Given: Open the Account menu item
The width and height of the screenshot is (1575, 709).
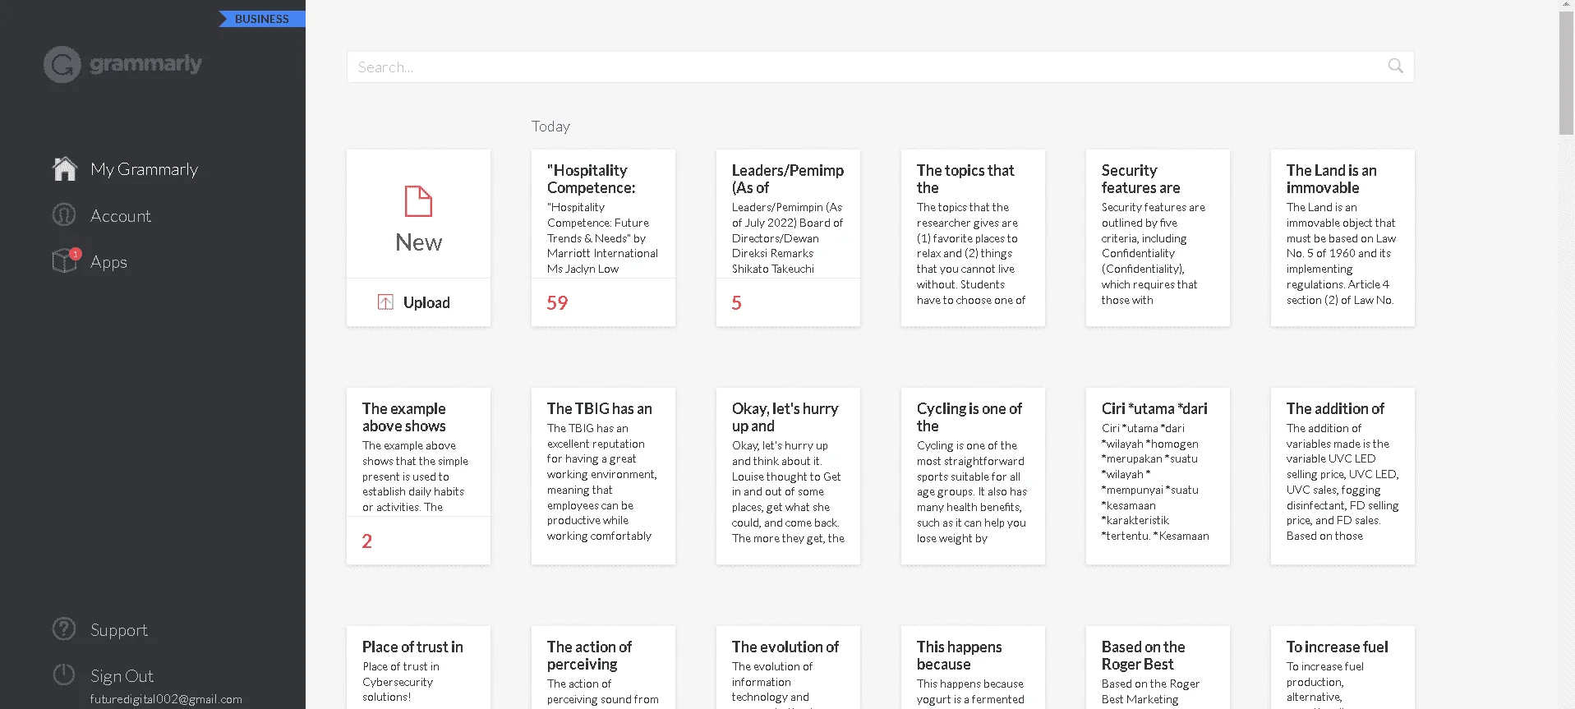Looking at the screenshot, I should 121,216.
